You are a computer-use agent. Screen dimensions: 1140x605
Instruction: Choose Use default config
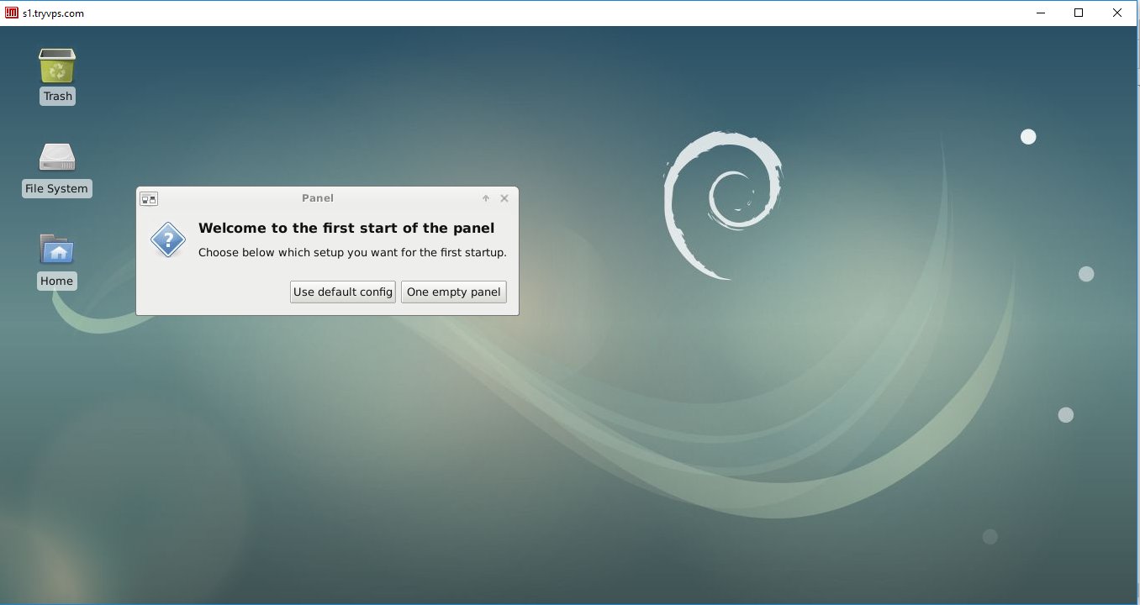[x=343, y=292]
